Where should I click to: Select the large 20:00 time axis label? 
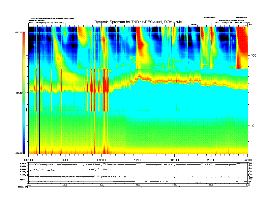click(211, 160)
